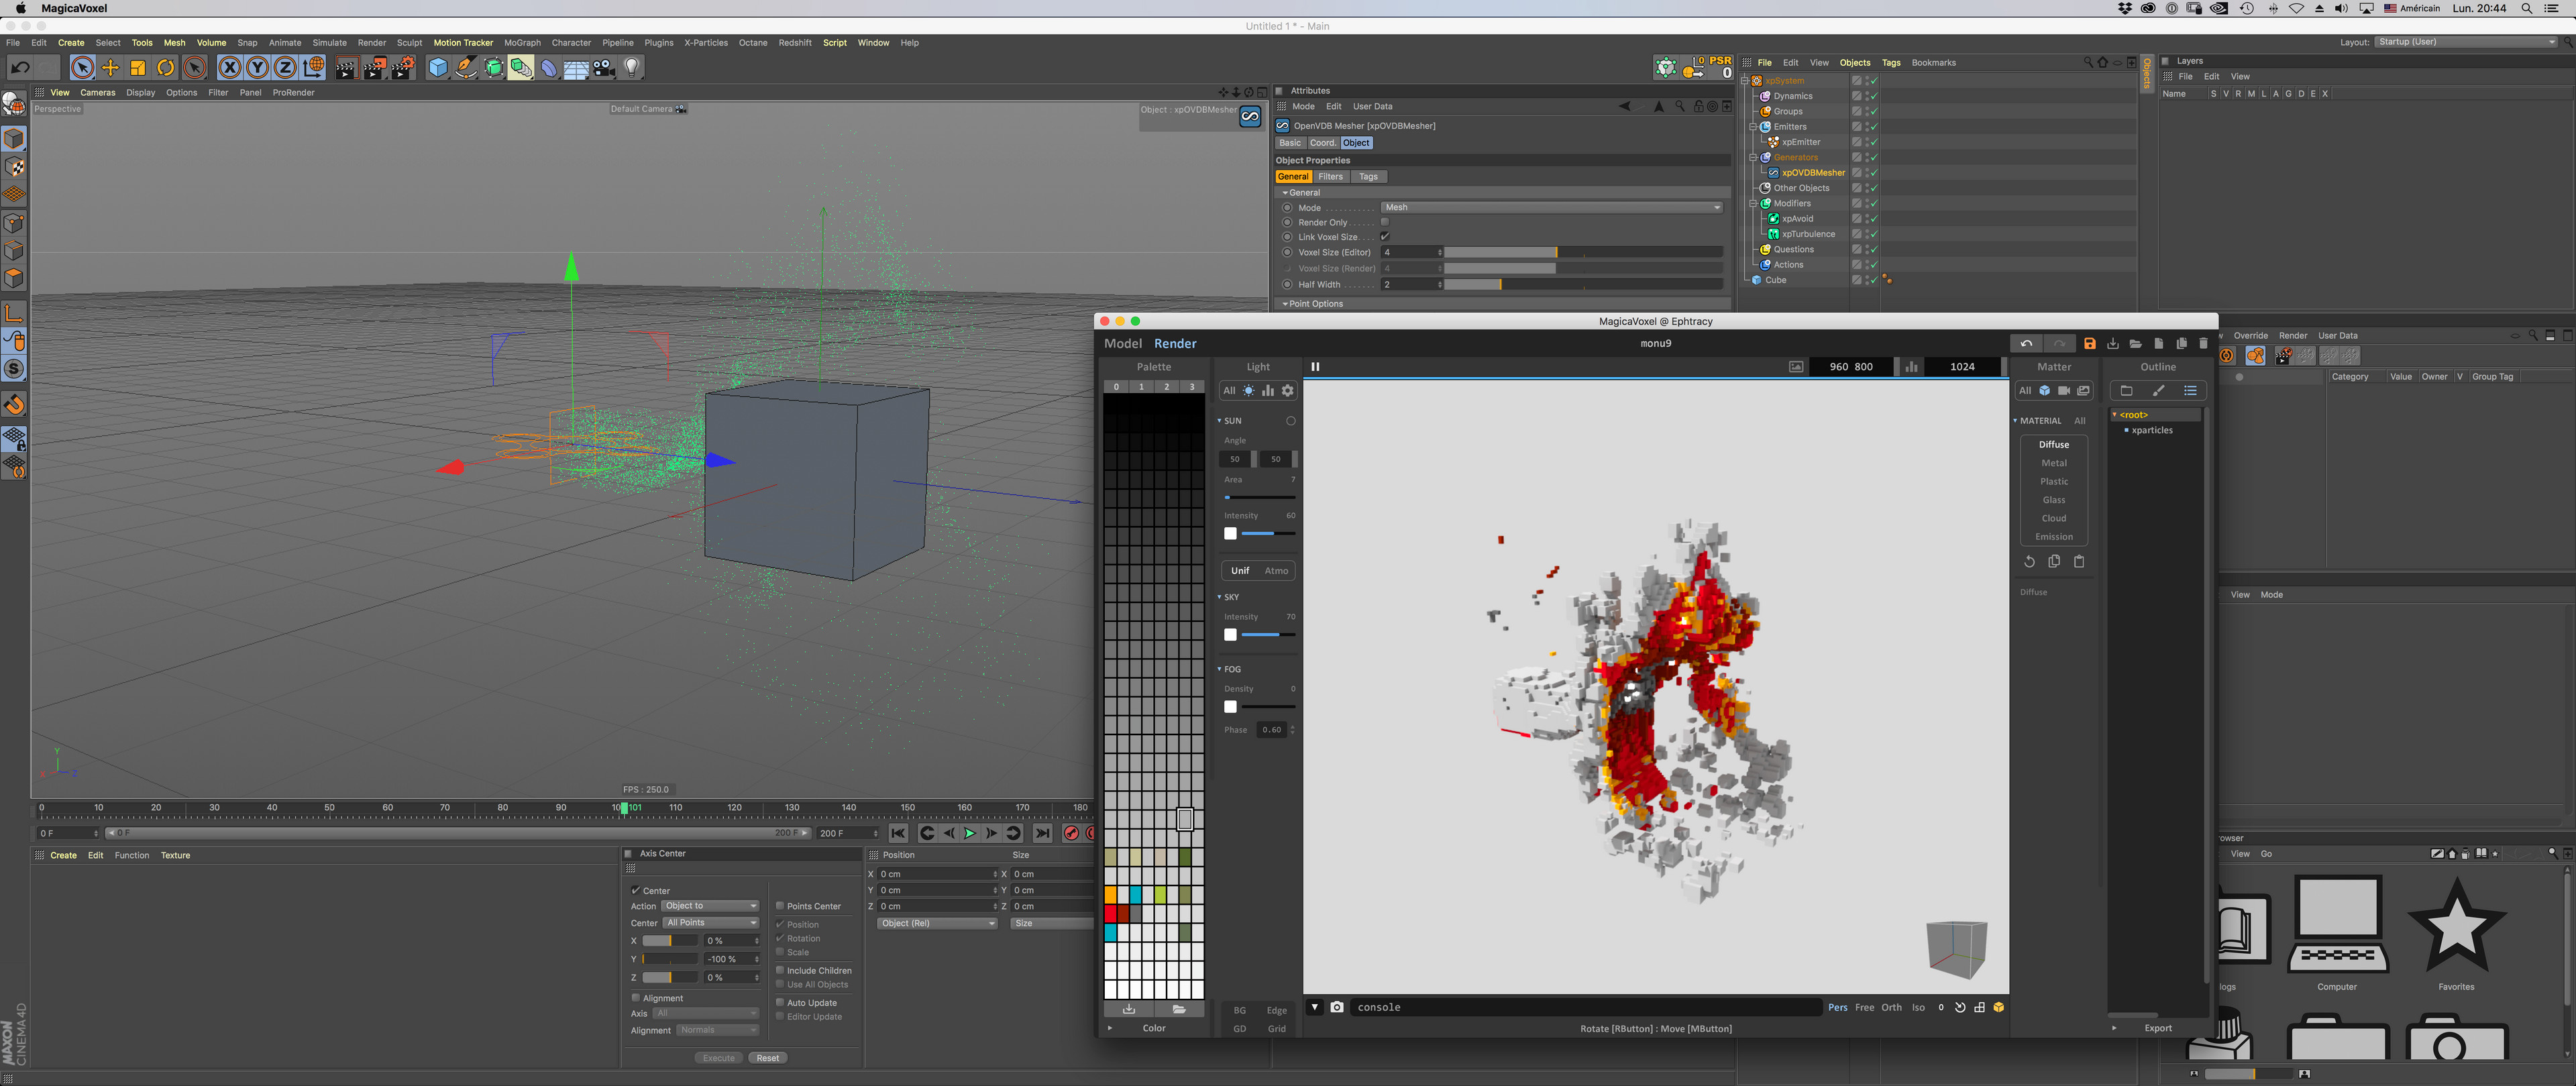The width and height of the screenshot is (2576, 1086).
Task: Switch to Model tab in MagicaVoxel
Action: [1122, 343]
